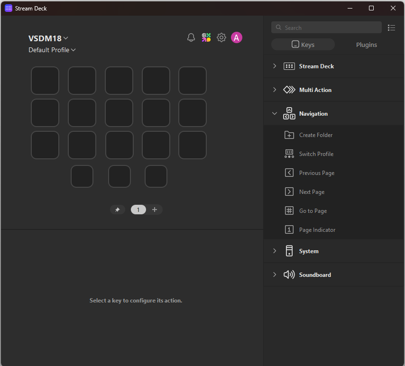Viewport: 405px width, 366px height.
Task: Click the pin page icon
Action: [x=118, y=210]
